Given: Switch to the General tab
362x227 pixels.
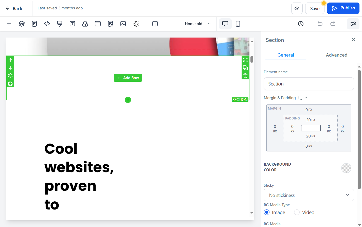Looking at the screenshot, I should click(286, 55).
